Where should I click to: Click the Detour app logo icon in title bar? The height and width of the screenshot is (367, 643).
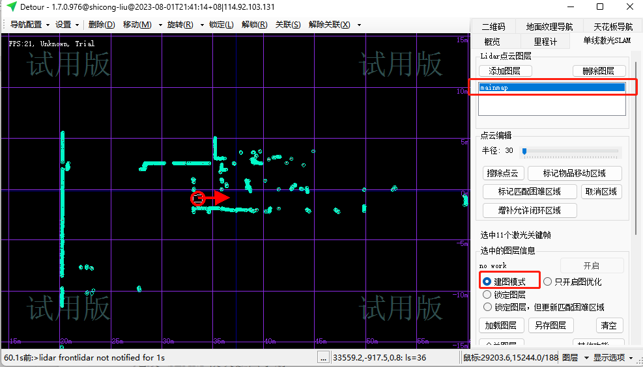11,7
